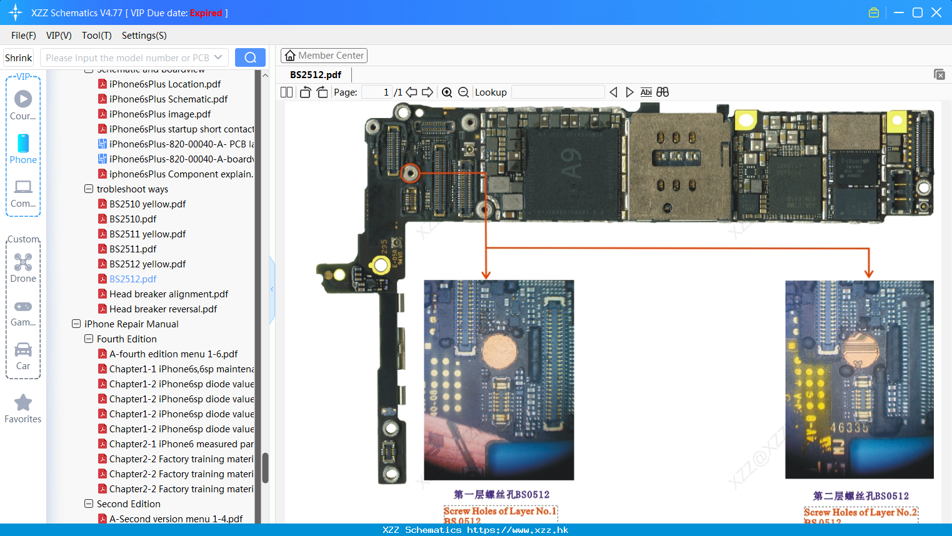Select the Car category icon

point(23,356)
